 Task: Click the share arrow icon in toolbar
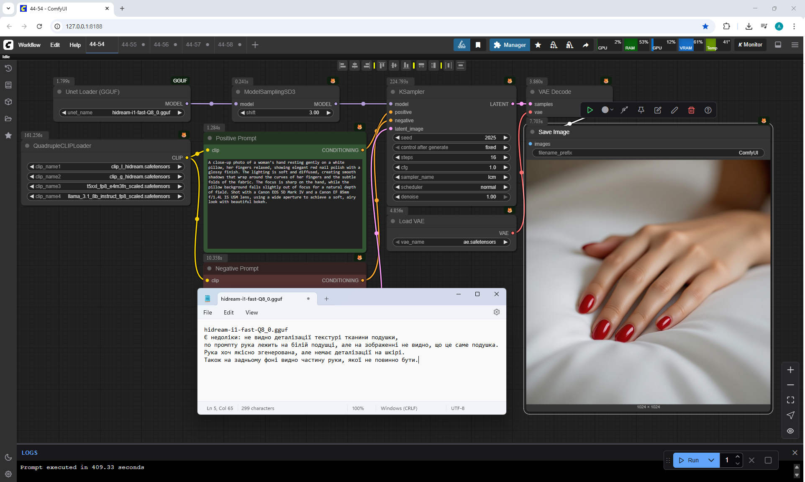coord(586,45)
